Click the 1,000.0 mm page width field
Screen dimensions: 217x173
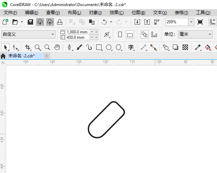coord(78,32)
